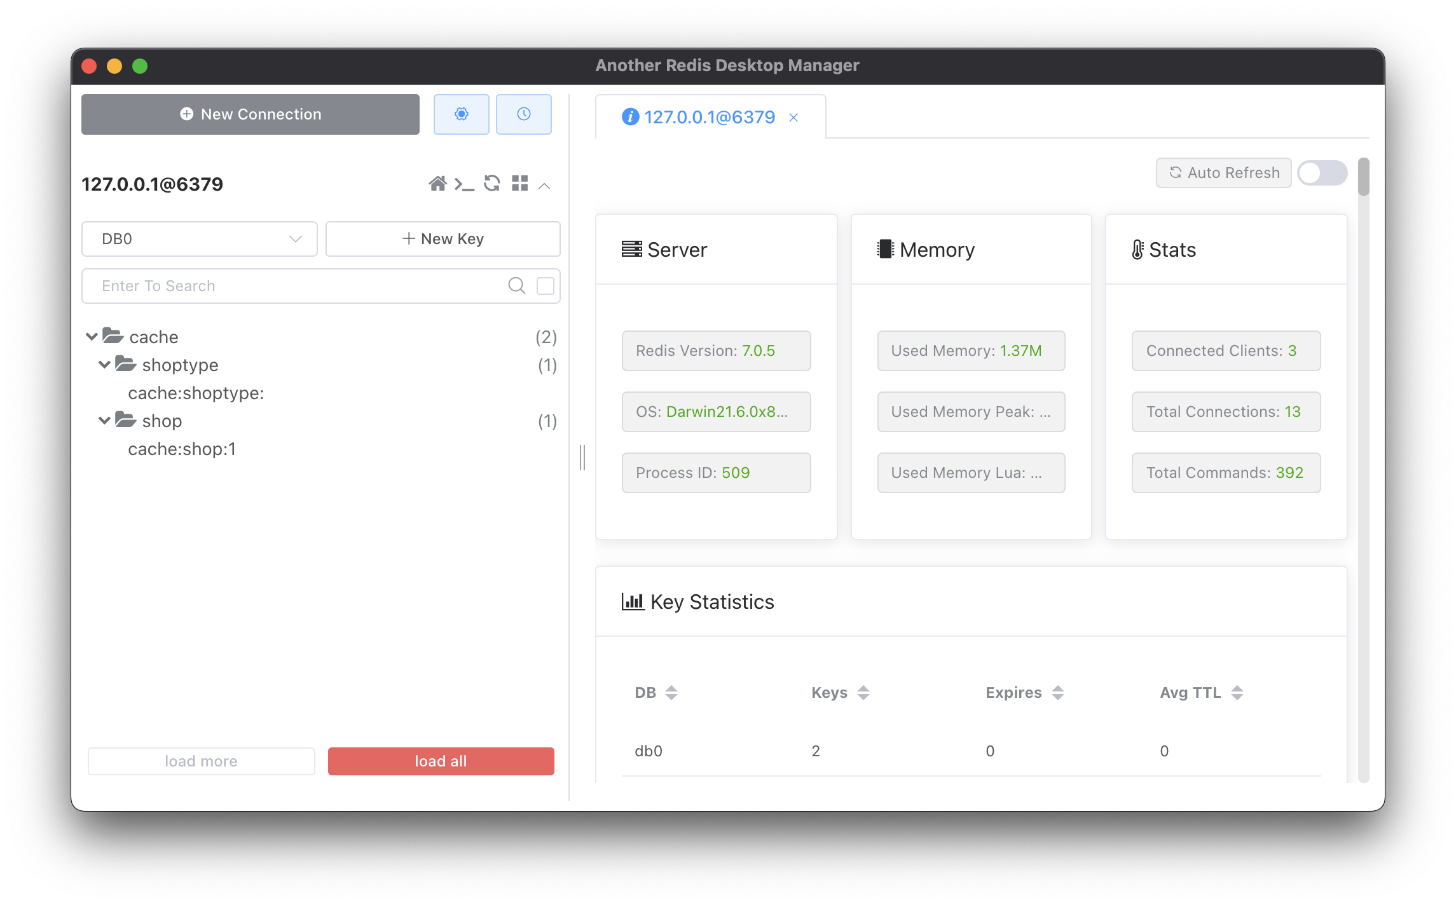This screenshot has height=905, width=1456.
Task: Click the search magnifier icon
Action: (516, 286)
